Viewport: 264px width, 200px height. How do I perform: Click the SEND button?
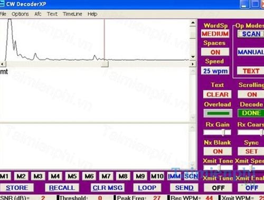point(184,188)
